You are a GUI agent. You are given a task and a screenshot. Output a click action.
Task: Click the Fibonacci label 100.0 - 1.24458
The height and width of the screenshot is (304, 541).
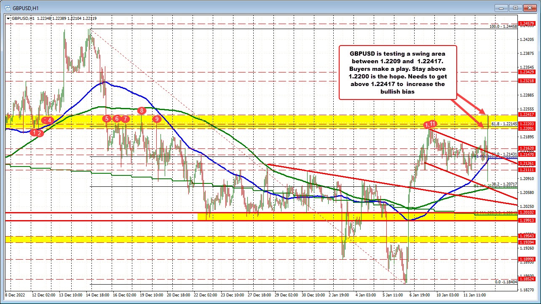point(503,26)
